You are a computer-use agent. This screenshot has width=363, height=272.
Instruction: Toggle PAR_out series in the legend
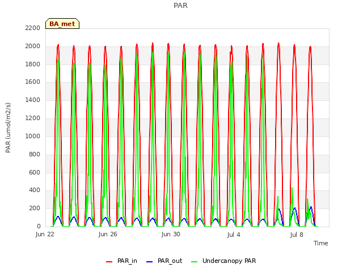point(164,261)
